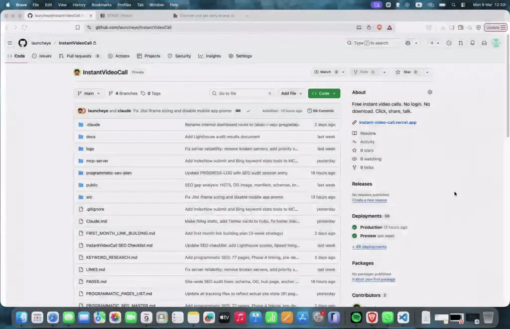This screenshot has width=510, height=329.
Task: Open the PAGES.md file
Action: [96, 282]
